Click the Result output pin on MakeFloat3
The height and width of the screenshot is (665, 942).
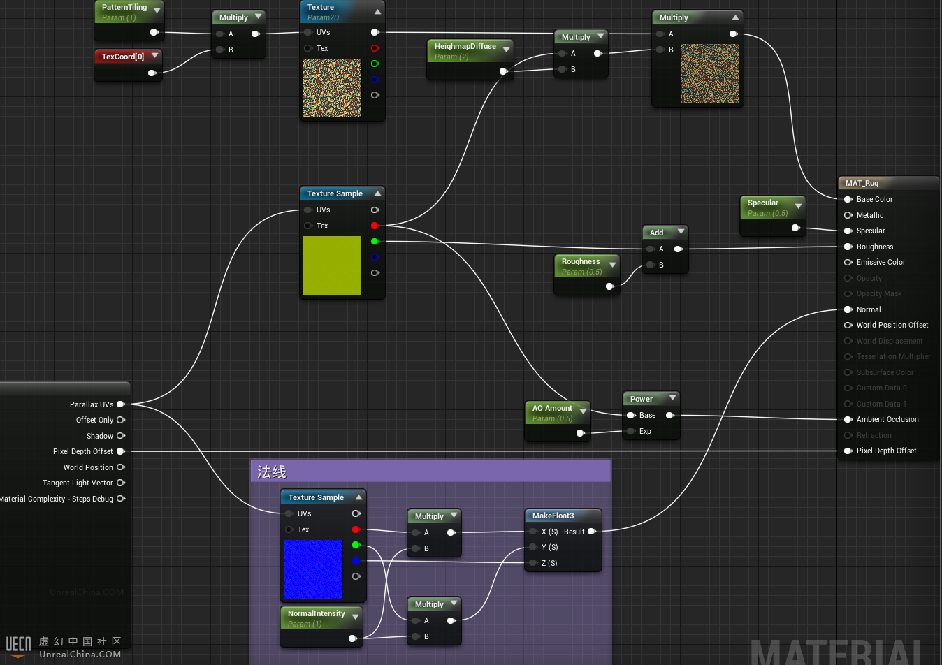coord(592,532)
